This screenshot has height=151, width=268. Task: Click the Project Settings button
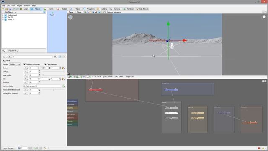(8, 148)
